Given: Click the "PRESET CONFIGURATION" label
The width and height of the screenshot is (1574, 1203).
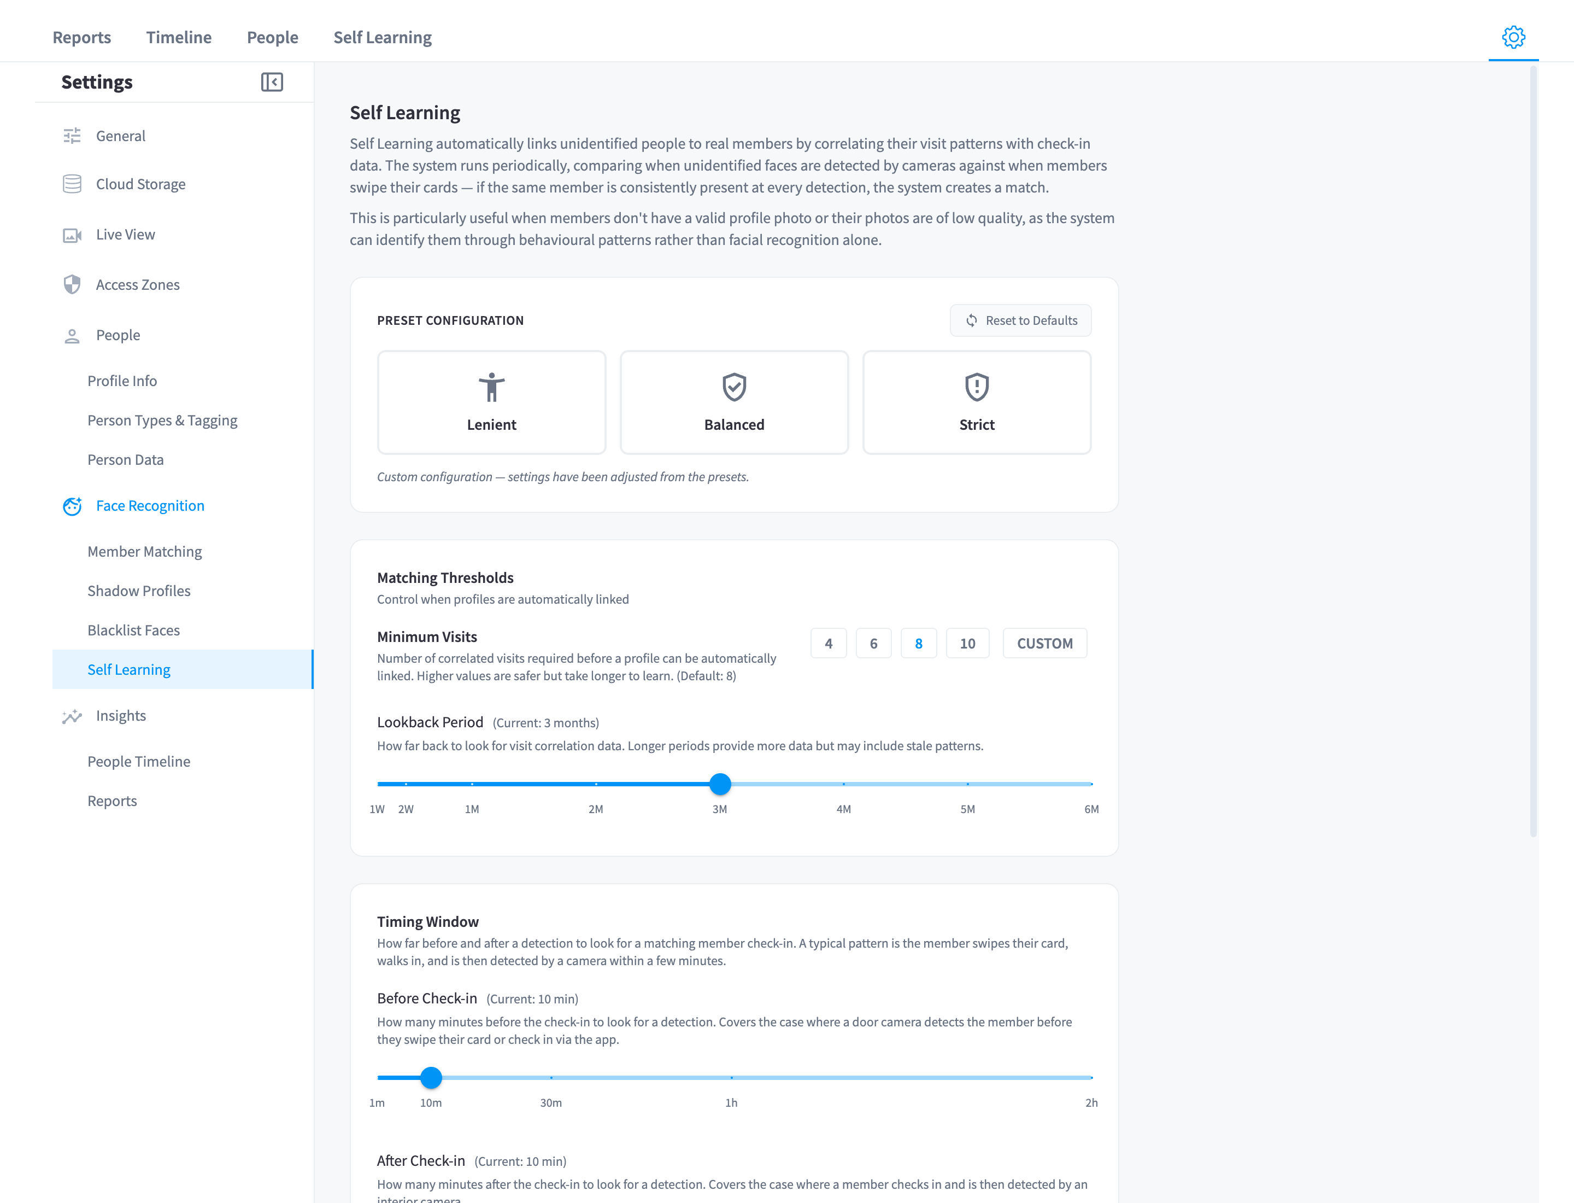Looking at the screenshot, I should [450, 321].
